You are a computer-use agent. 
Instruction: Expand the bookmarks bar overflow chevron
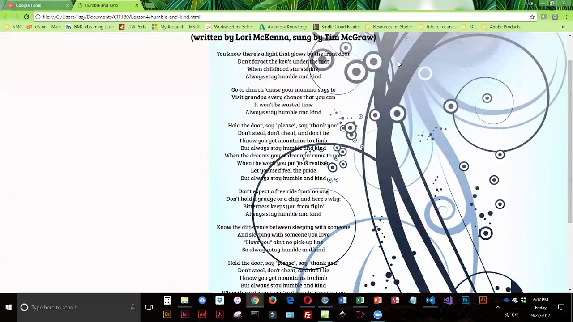(563, 27)
